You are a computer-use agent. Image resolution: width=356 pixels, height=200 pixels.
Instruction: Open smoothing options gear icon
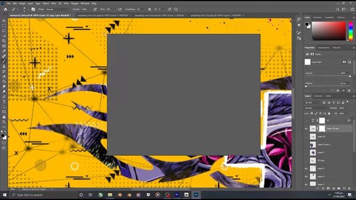[150, 9]
